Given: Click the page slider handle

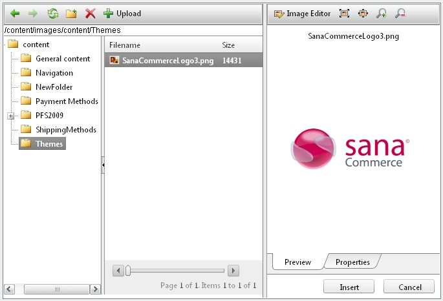Looking at the screenshot, I should pyautogui.click(x=128, y=271).
